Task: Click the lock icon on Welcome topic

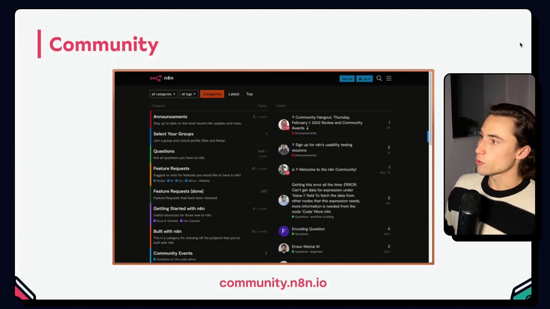Action: 293,170
